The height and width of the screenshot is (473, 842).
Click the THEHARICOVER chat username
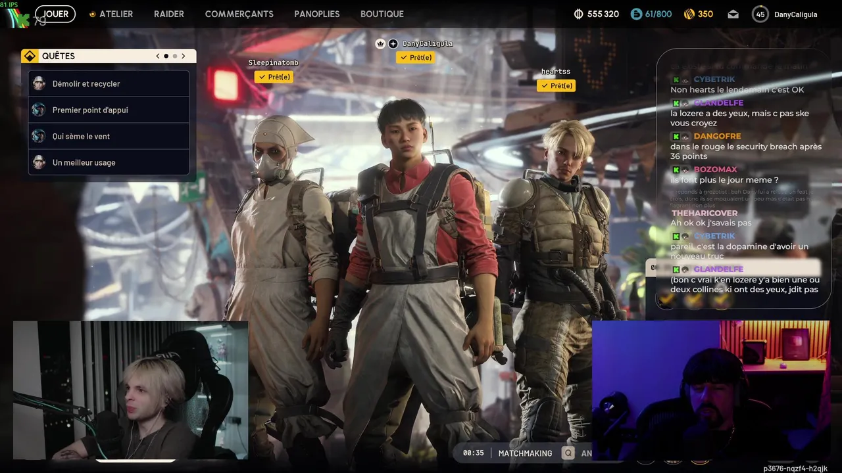[705, 214]
